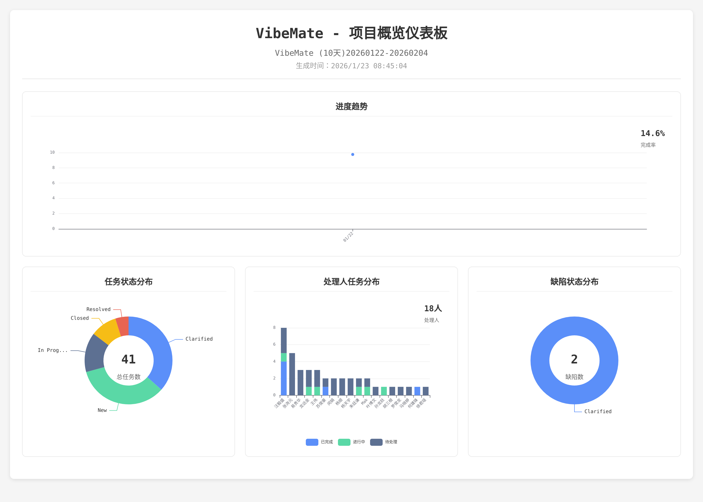Click the 'VibeMate - 项目概览仪表板' heading

(x=351, y=33)
